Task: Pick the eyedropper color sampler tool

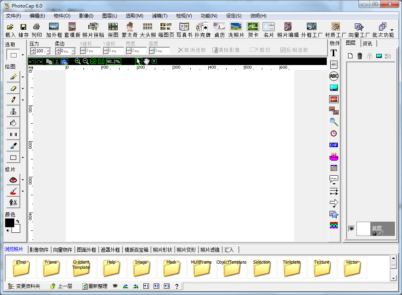Action: [13, 146]
